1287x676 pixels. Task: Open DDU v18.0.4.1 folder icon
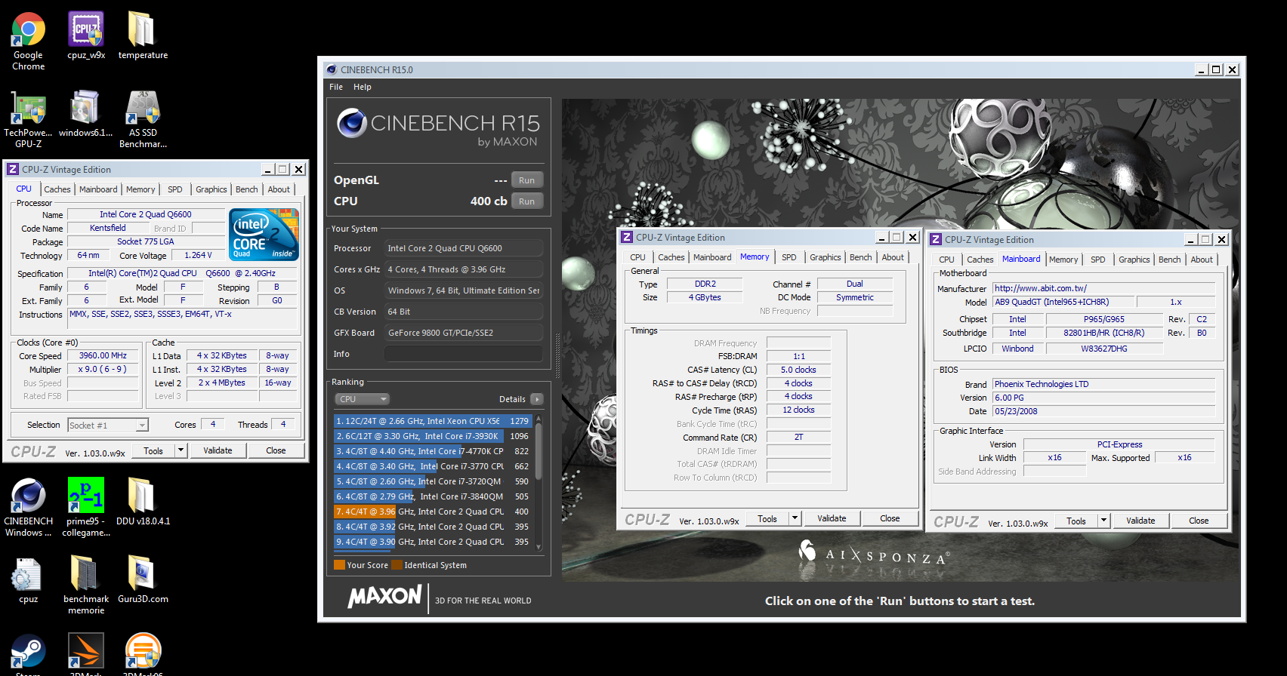(143, 502)
